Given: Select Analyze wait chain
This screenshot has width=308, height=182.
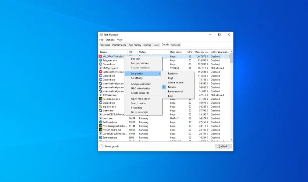Looking at the screenshot, I should pos(141,84).
